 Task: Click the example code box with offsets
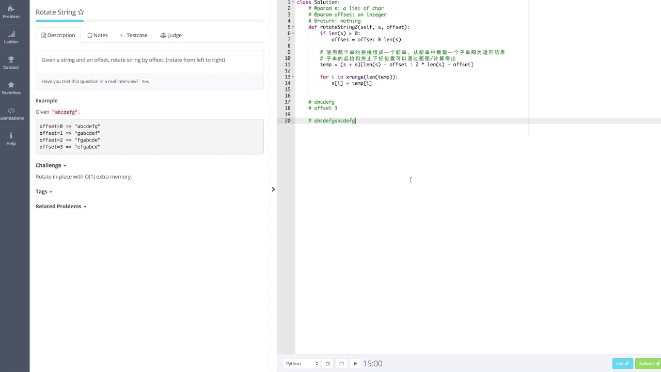pos(150,136)
